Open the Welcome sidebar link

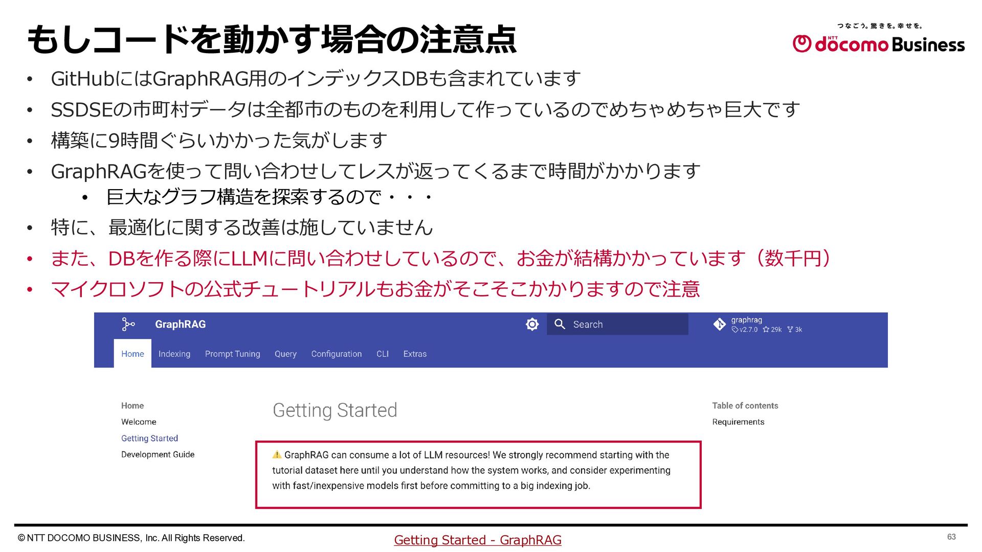pyautogui.click(x=139, y=422)
